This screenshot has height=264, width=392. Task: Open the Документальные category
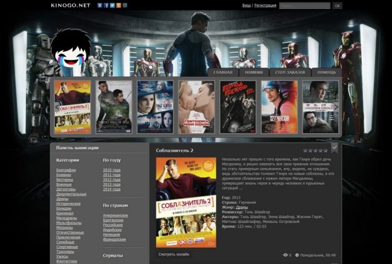coord(71,194)
